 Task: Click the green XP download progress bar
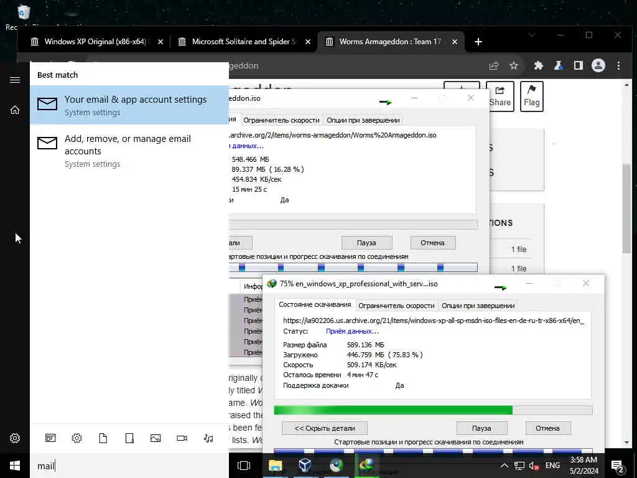point(433,410)
